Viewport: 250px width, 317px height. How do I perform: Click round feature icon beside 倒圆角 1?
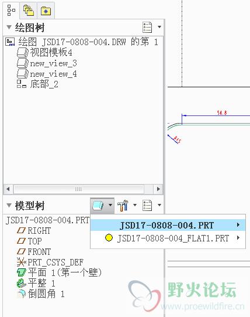tap(22, 294)
